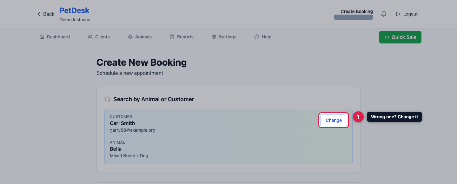
Task: Open the notifications bell icon
Action: coord(384,14)
